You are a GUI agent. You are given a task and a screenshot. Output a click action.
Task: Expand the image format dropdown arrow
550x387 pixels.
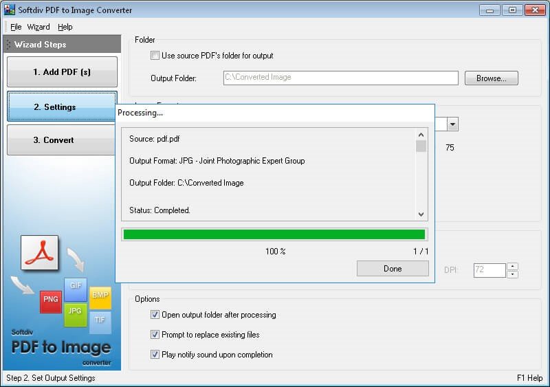click(x=452, y=124)
